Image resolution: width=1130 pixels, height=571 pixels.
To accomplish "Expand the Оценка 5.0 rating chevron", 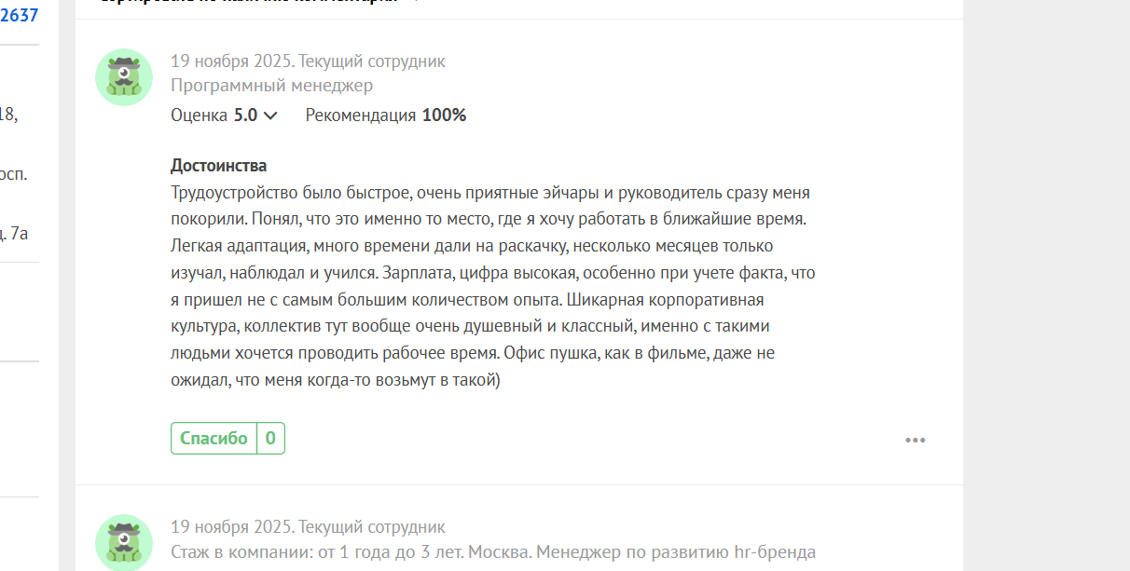I will click(x=270, y=116).
